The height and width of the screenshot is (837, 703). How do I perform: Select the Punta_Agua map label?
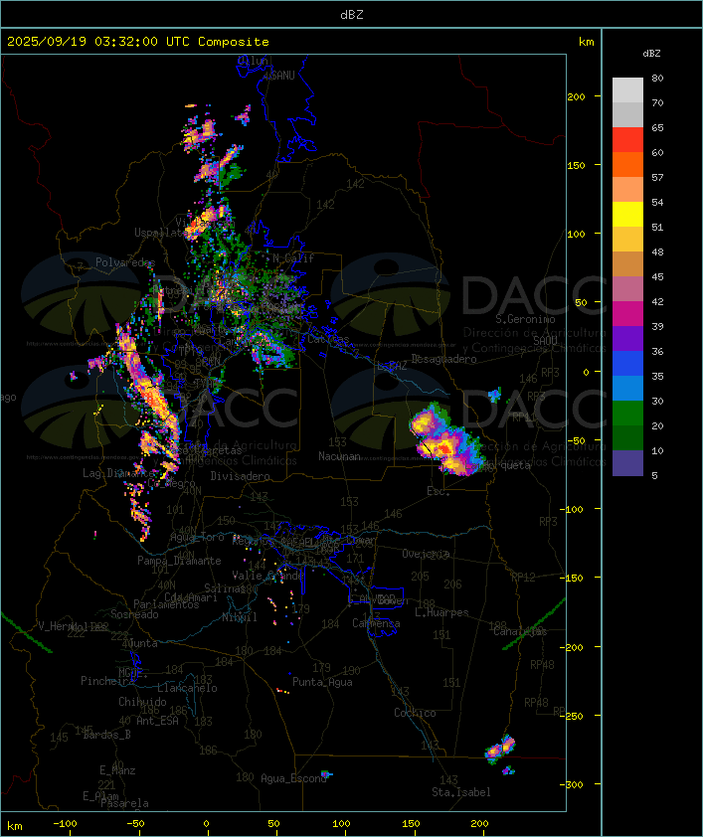pyautogui.click(x=322, y=682)
